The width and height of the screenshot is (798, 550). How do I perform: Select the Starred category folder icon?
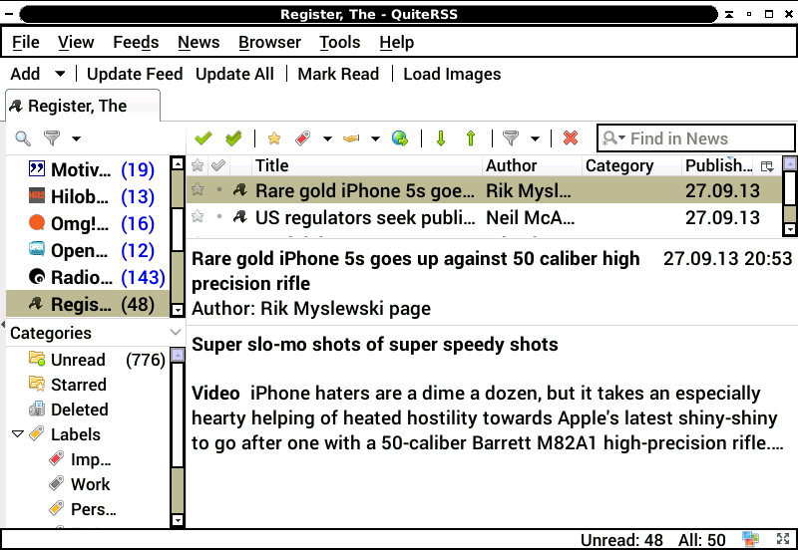(x=37, y=384)
